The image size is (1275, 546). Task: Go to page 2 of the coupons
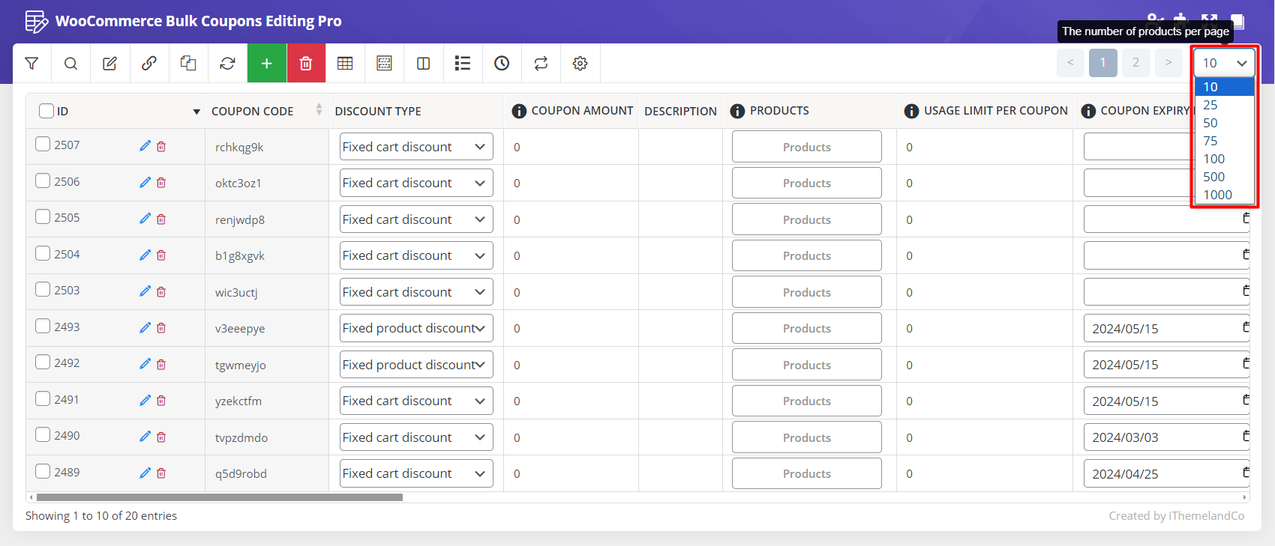(x=1135, y=63)
